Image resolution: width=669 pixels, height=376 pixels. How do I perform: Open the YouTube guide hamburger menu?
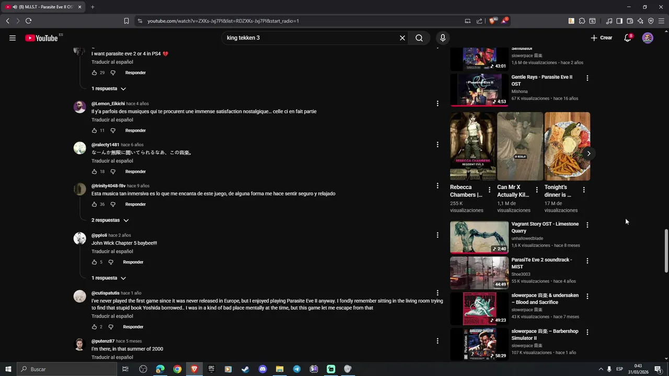13,38
